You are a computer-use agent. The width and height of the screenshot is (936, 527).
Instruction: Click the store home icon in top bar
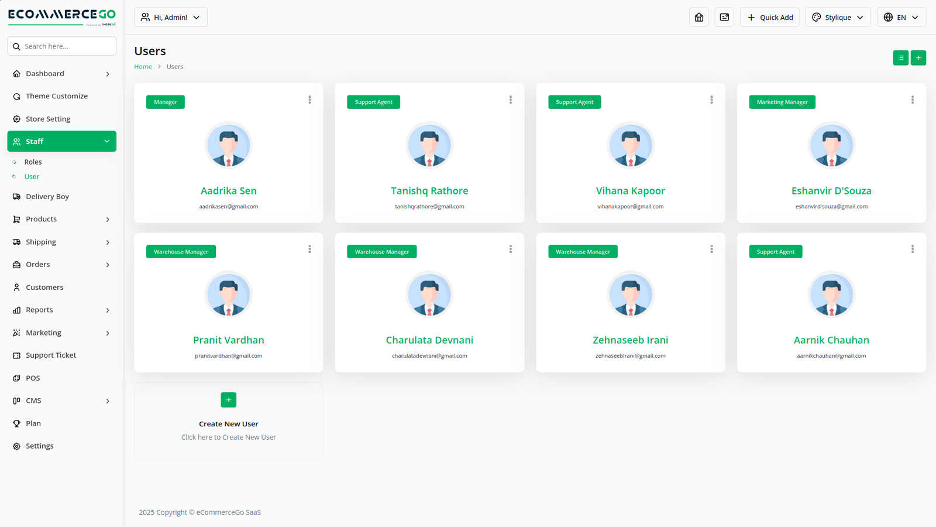click(x=698, y=18)
